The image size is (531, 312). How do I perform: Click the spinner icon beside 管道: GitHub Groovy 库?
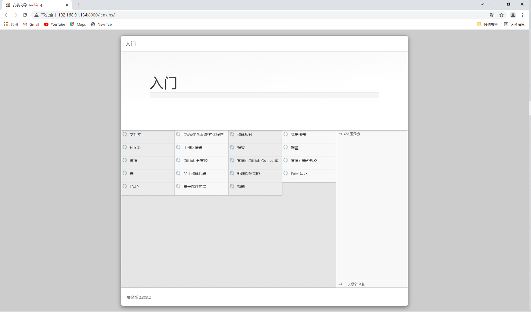click(232, 160)
